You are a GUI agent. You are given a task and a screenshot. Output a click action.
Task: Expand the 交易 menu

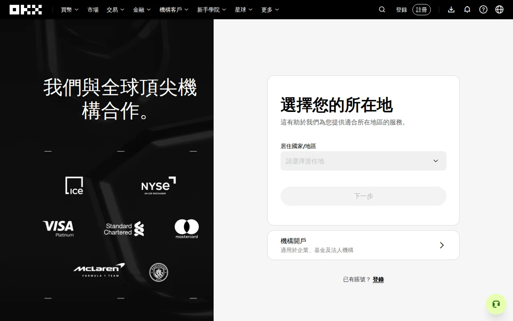coord(115,10)
